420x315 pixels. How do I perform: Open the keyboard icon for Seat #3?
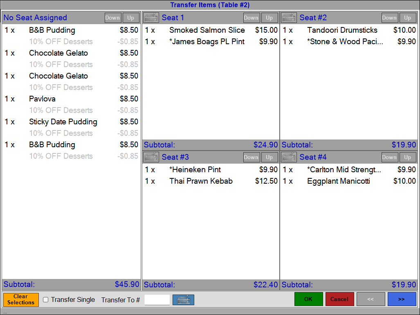[151, 157]
